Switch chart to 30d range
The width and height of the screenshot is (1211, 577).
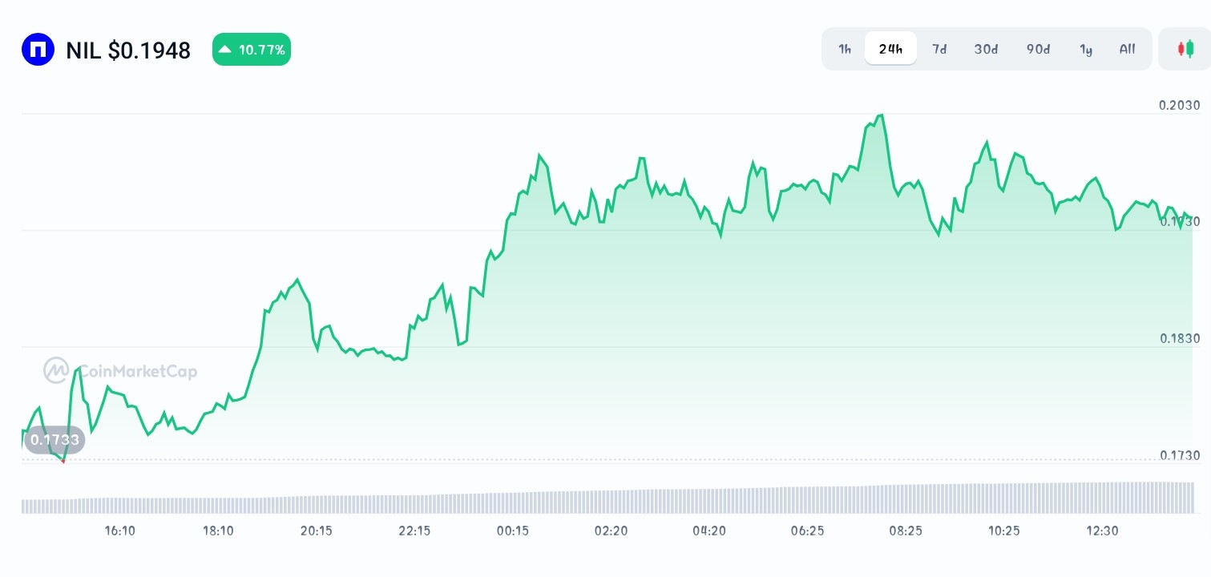pos(986,49)
